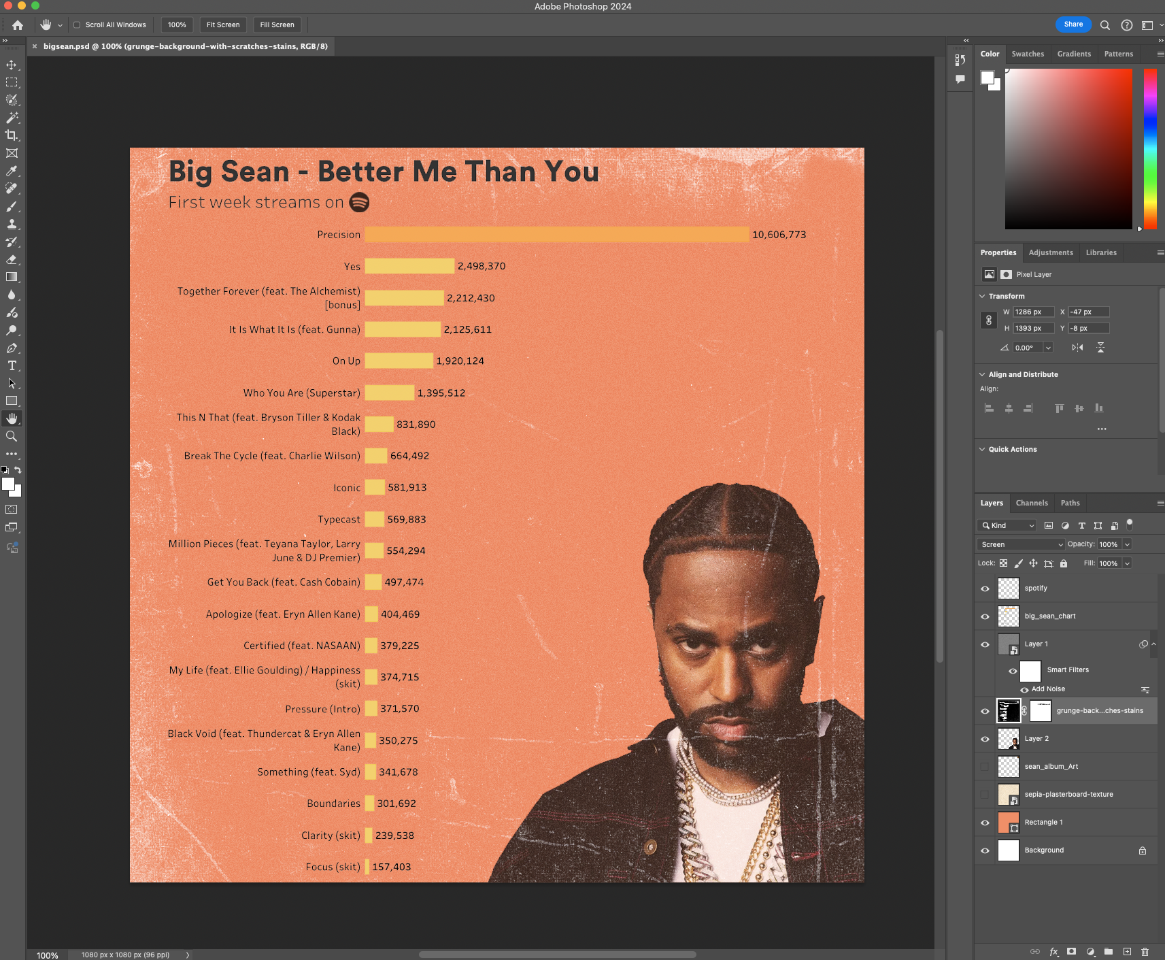The width and height of the screenshot is (1165, 960).
Task: Collapse the Quick Actions section
Action: (982, 449)
